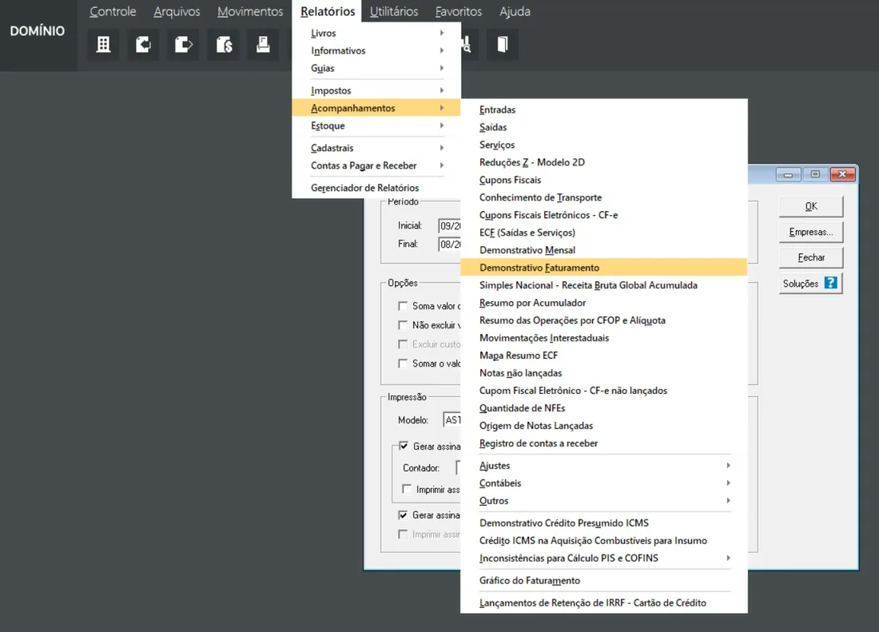Screen dimensions: 879x632
Task: Open Estoque submenu entry
Action: pyautogui.click(x=376, y=125)
